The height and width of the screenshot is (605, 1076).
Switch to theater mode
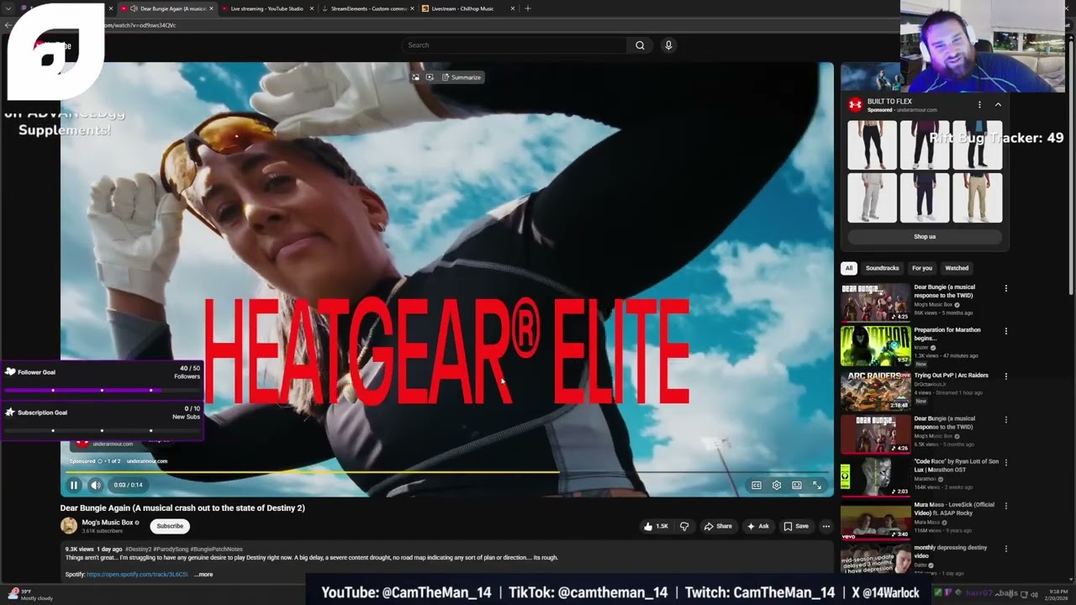tap(797, 485)
